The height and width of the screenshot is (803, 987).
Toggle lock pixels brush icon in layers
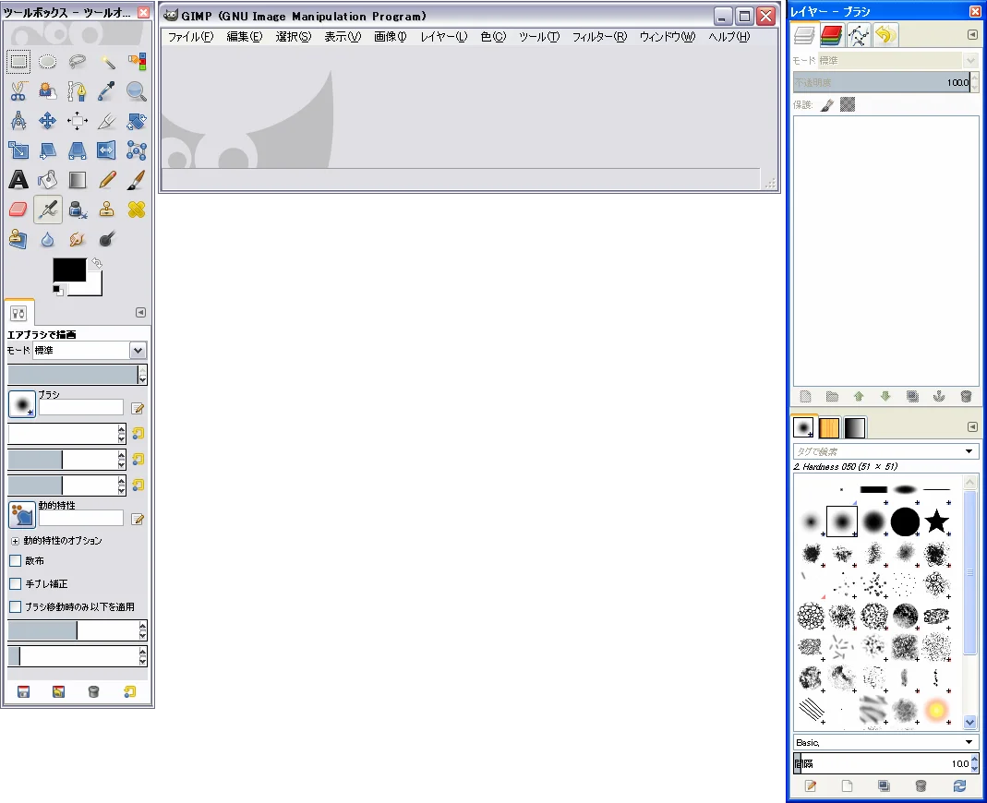[x=828, y=105]
